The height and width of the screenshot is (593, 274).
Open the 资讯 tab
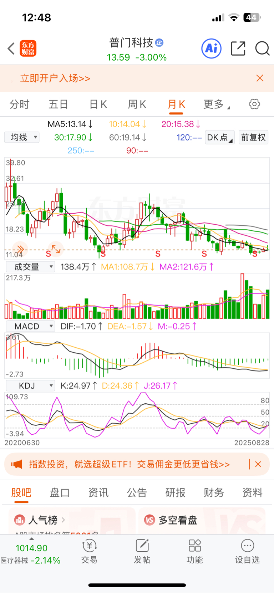click(98, 492)
